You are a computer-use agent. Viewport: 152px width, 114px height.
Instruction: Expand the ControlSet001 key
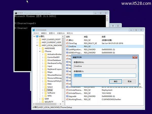(43, 57)
